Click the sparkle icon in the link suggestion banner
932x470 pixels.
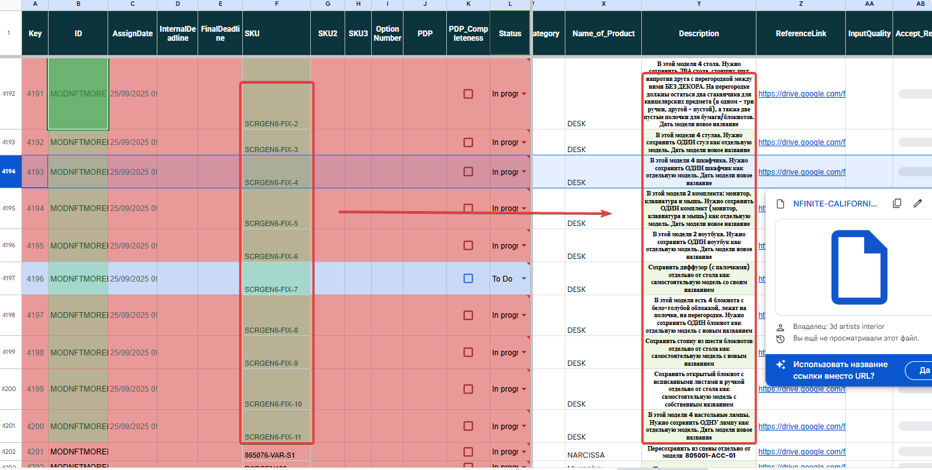(x=780, y=364)
